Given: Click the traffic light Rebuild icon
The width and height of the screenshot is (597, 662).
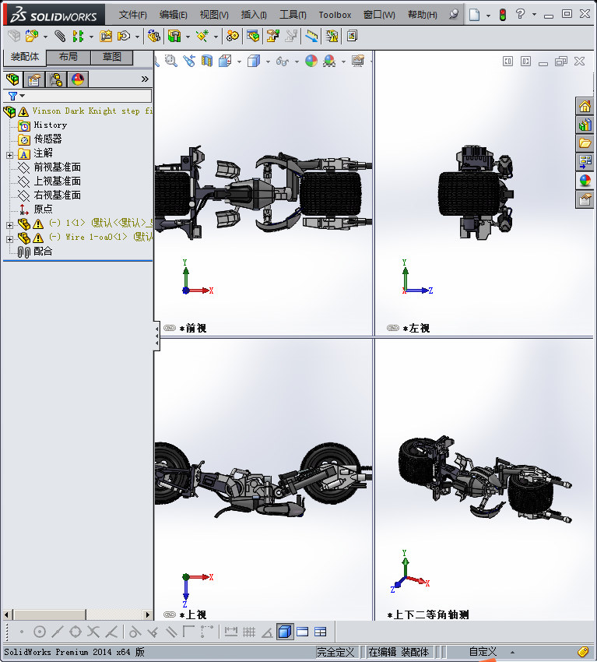Looking at the screenshot, I should point(503,16).
